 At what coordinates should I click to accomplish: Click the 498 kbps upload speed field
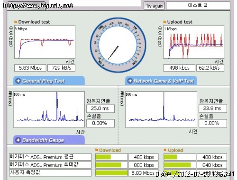179,68
